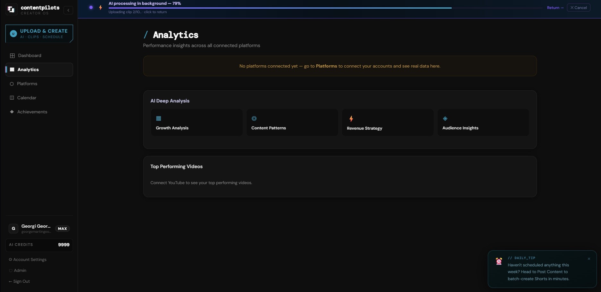Viewport: 601px width, 292px height.
Task: Select the Analytics menu item
Action: (x=39, y=70)
